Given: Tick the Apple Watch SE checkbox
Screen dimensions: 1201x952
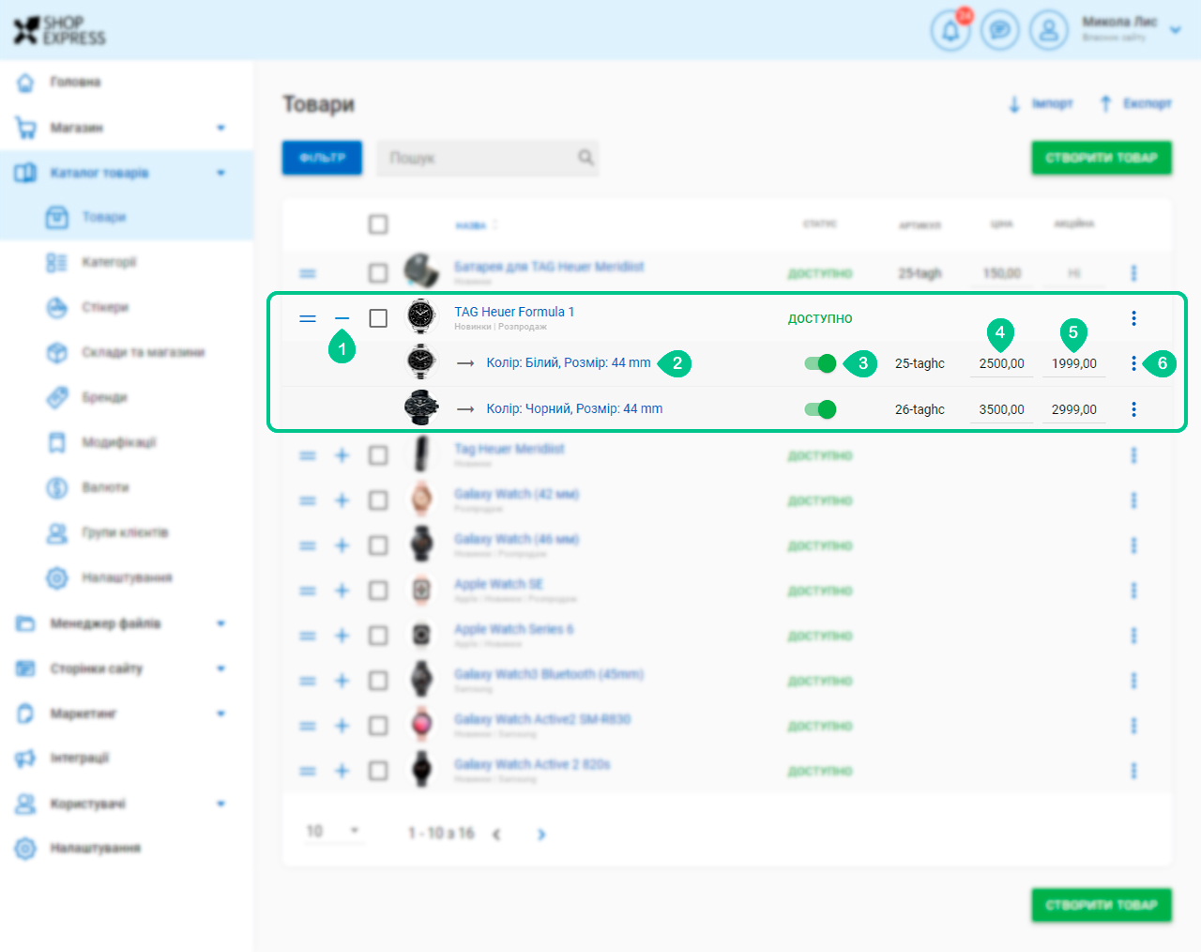Looking at the screenshot, I should (378, 591).
